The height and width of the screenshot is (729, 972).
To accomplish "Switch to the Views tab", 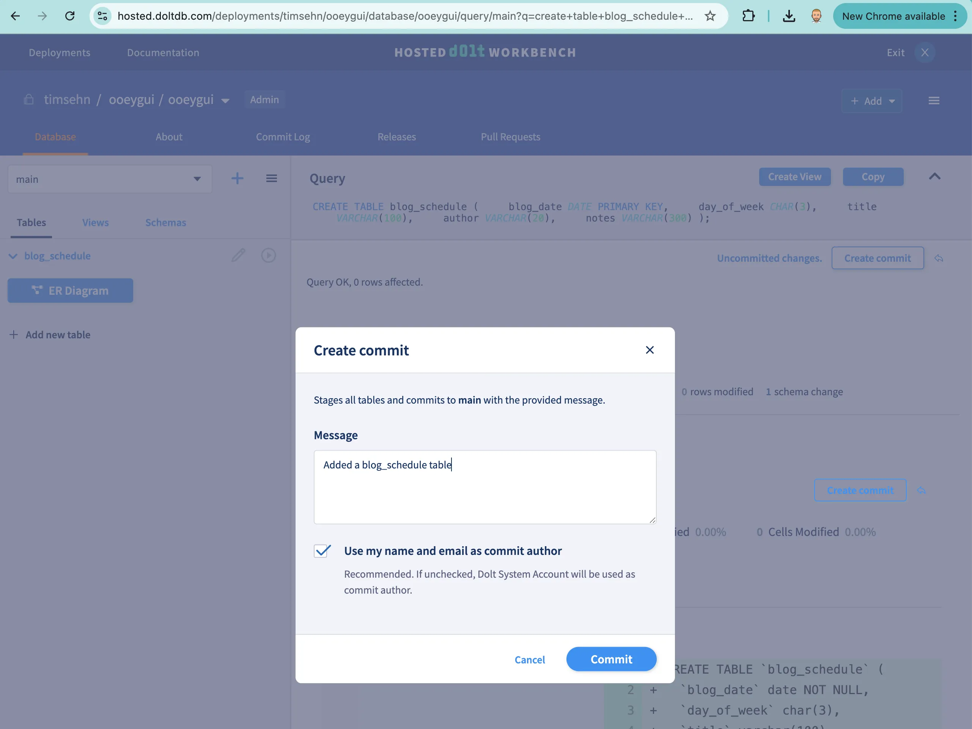I will pyautogui.click(x=95, y=222).
